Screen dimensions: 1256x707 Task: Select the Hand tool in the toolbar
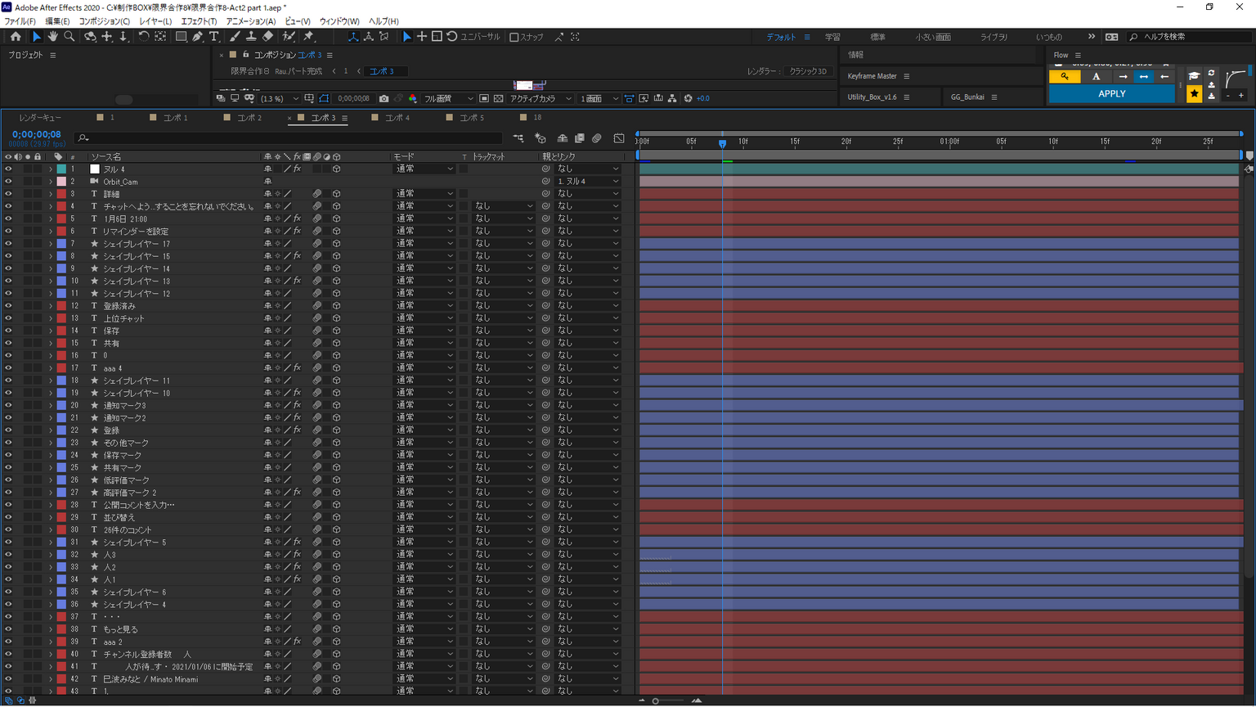pos(52,37)
